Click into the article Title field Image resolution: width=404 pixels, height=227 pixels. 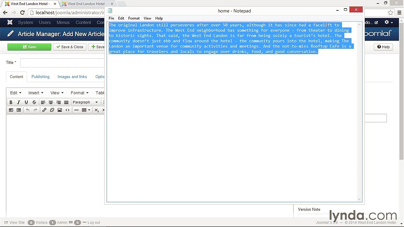(x=62, y=62)
